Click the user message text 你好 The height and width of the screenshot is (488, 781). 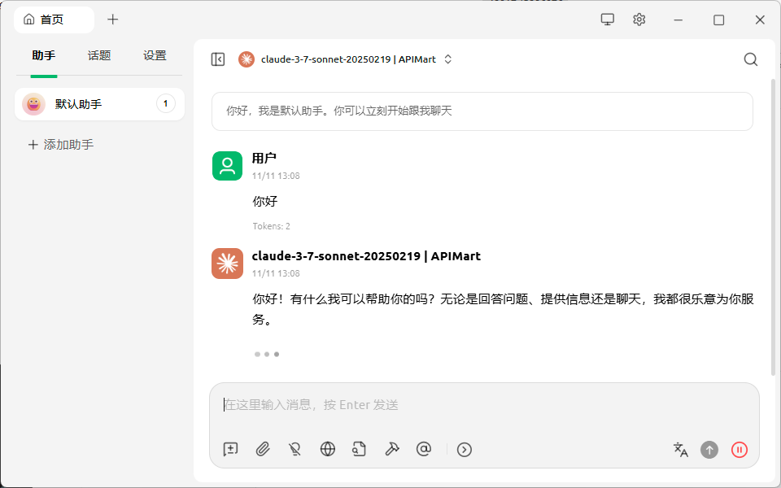click(265, 201)
